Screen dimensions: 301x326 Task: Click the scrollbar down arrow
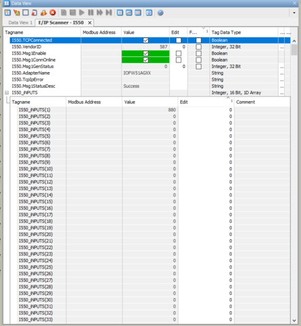(x=294, y=321)
